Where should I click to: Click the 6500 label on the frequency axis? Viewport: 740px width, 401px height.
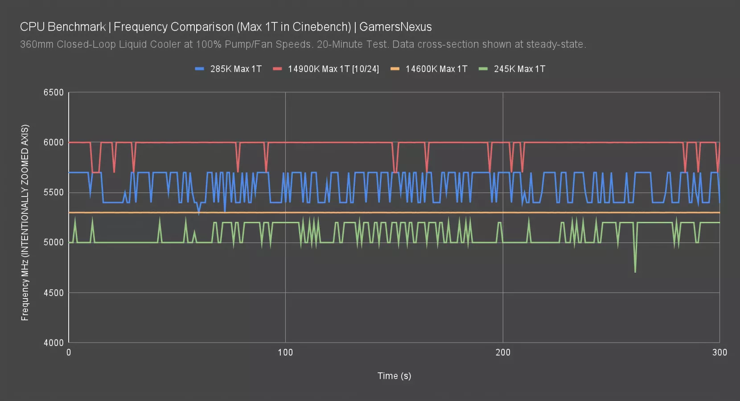53,93
